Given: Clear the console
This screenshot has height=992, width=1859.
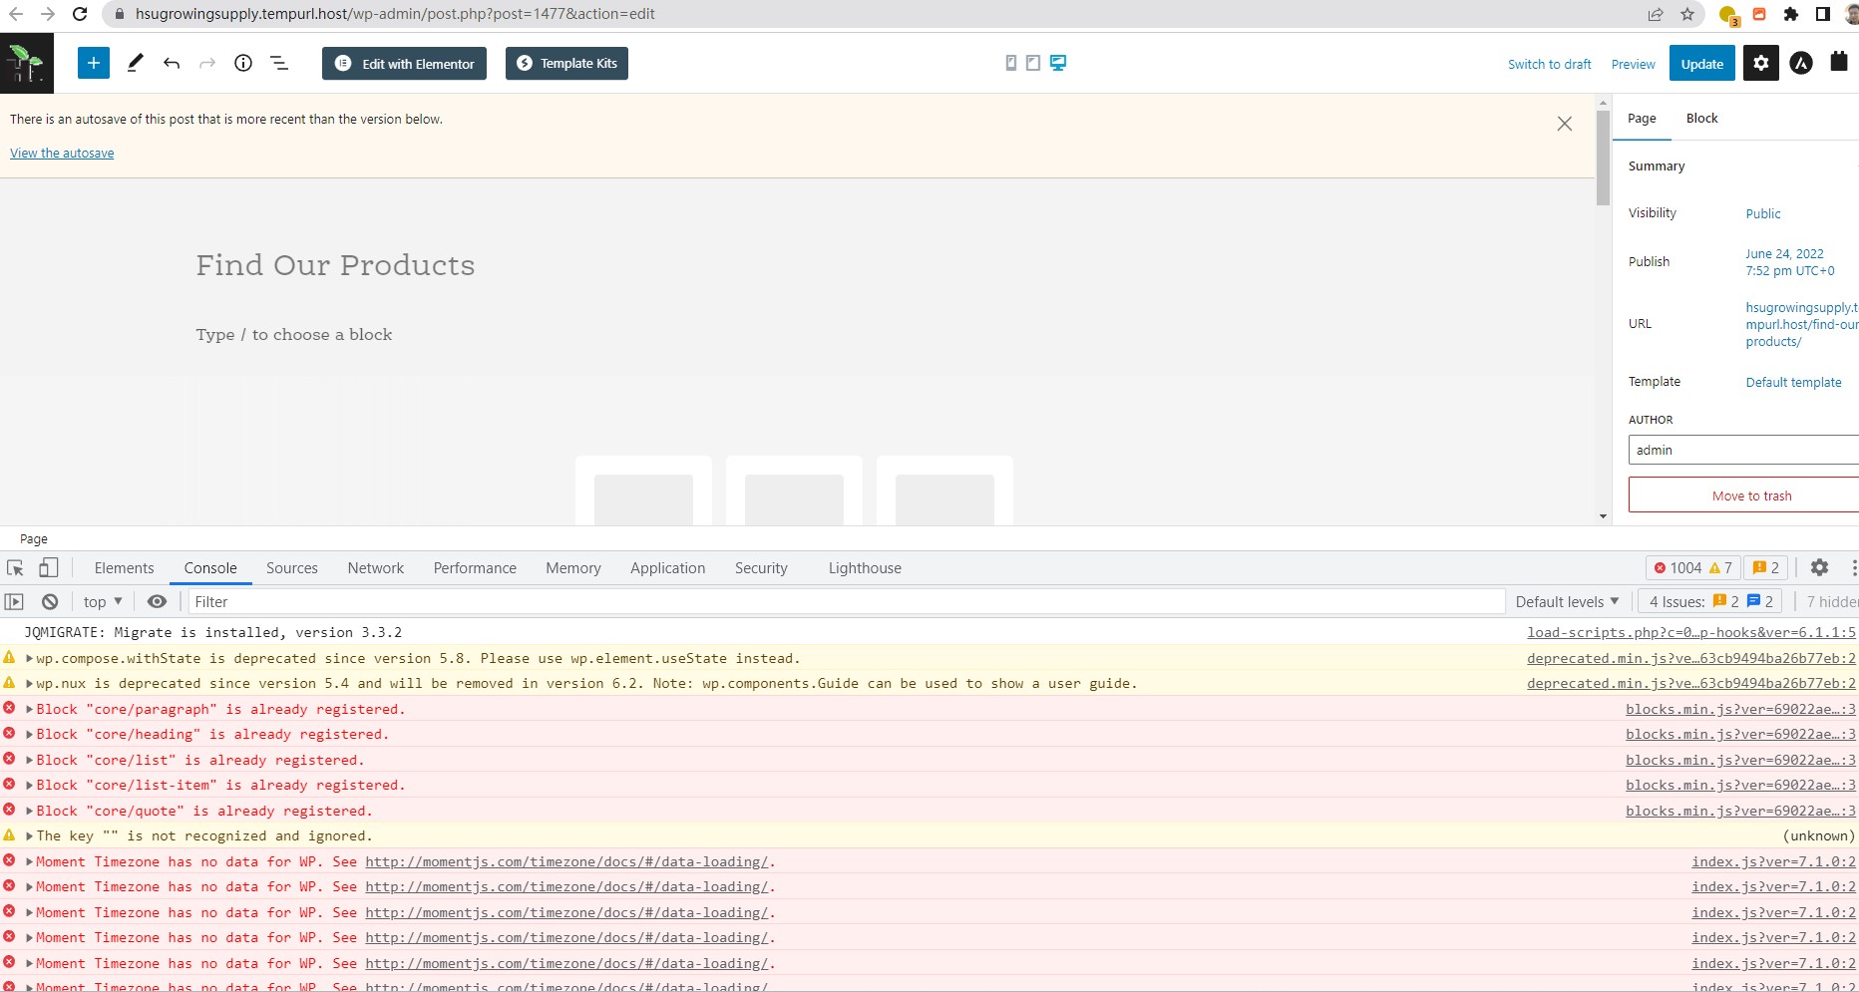Looking at the screenshot, I should coord(50,601).
